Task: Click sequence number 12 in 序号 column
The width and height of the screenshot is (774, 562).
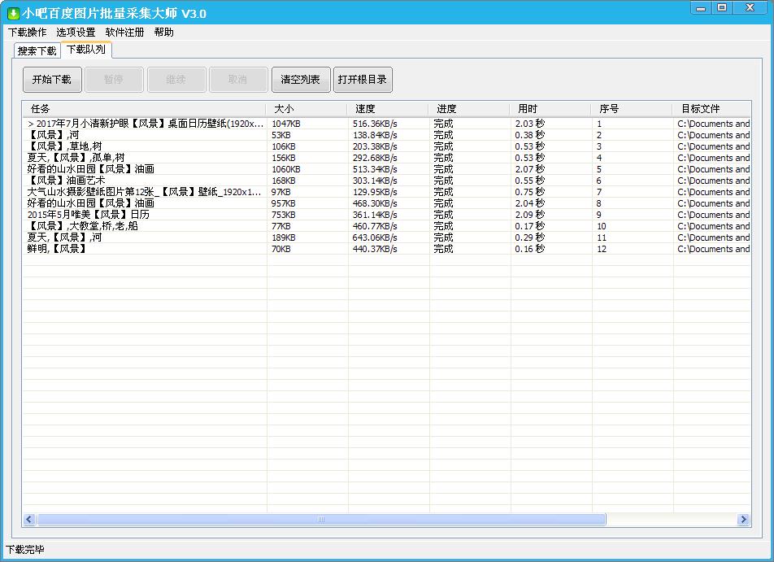Action: 602,248
